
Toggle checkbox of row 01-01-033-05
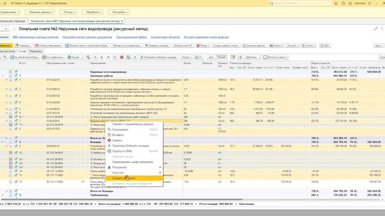(16, 102)
